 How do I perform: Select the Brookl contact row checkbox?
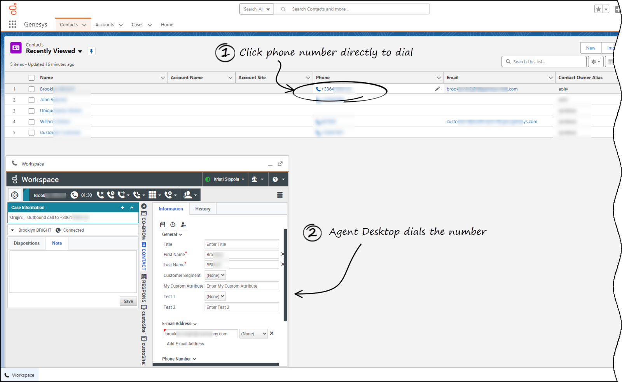(x=31, y=89)
